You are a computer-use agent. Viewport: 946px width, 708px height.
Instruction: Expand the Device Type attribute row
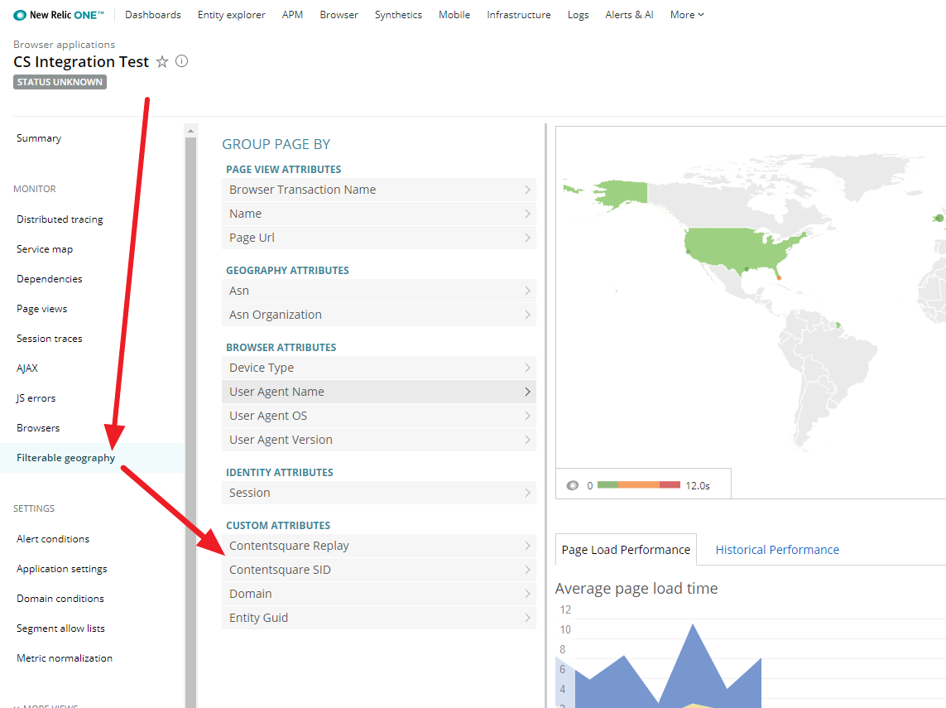(379, 368)
